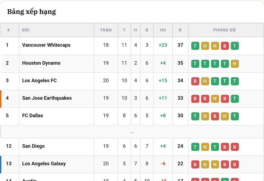Viewport: 264px width, 181px height.
Task: Click Los Angeles Galaxy's first red B badge
Action: coord(195,164)
